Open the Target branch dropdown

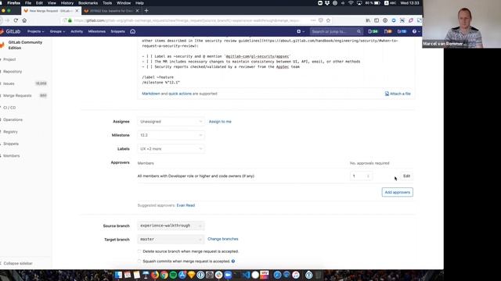[171, 240]
